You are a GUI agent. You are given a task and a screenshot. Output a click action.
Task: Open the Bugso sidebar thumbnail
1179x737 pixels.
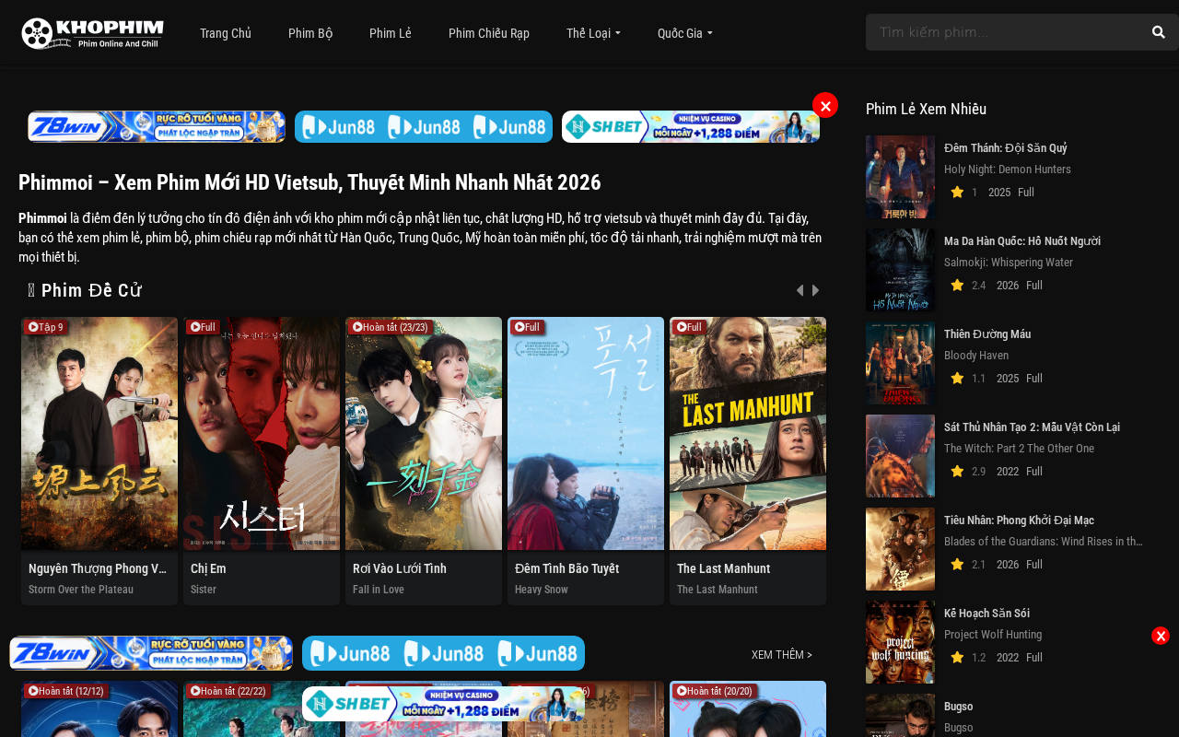900,716
